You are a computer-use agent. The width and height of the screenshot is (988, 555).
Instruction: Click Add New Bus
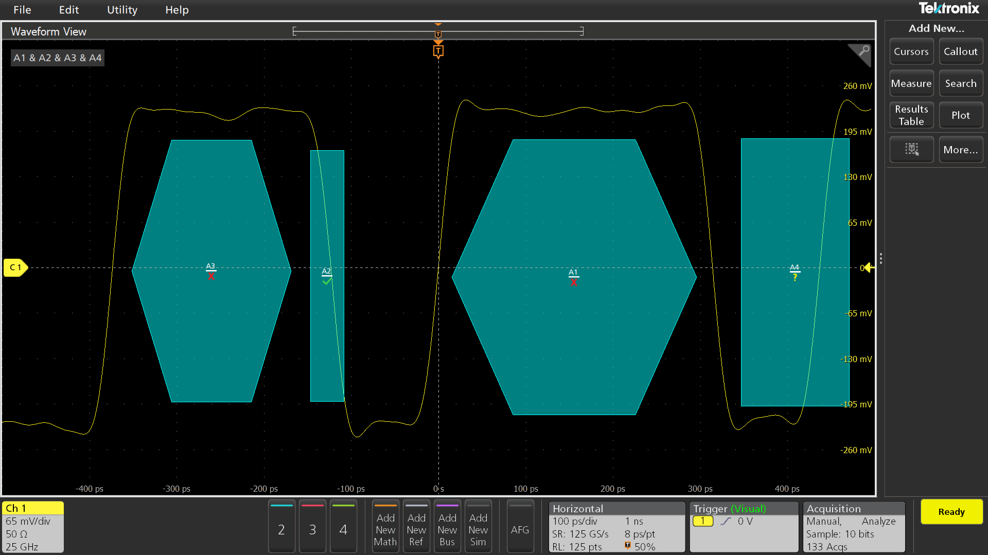[x=447, y=526]
